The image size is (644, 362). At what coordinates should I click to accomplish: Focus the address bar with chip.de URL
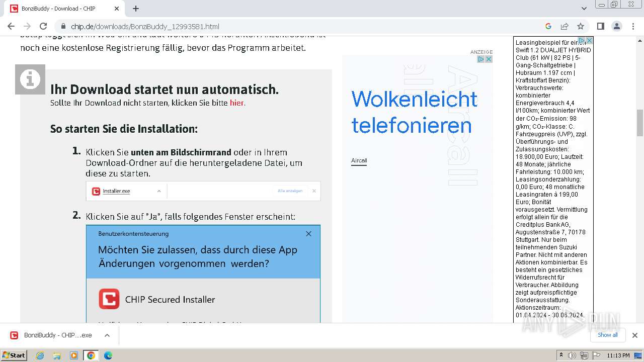302,26
